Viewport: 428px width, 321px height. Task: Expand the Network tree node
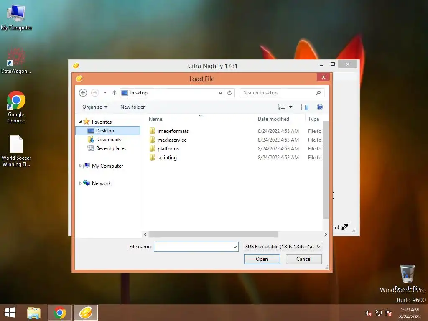[x=80, y=183]
